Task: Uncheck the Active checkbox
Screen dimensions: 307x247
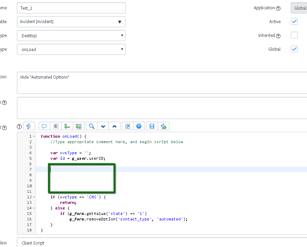Action: tap(294, 21)
